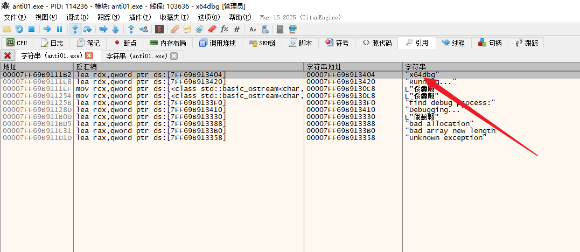Viewport: 580px width, 252px height.
Task: Close the first 字符串 (anti01.exe) tab
Action: tap(89, 55)
